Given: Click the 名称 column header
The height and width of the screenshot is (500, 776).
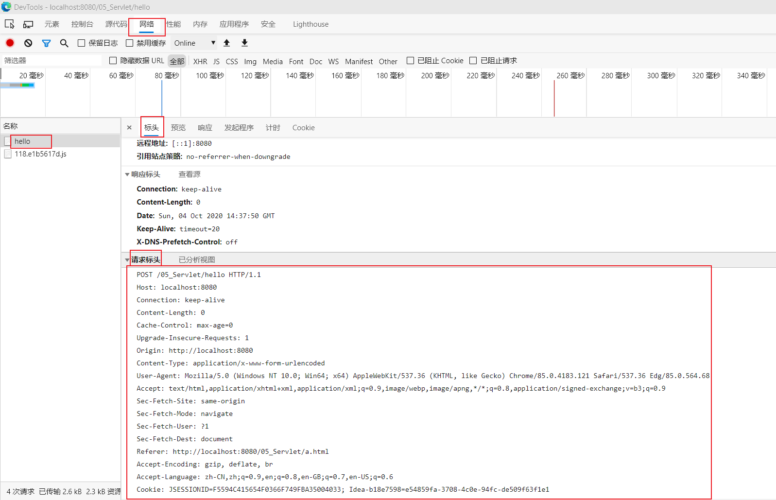Looking at the screenshot, I should pyautogui.click(x=60, y=126).
